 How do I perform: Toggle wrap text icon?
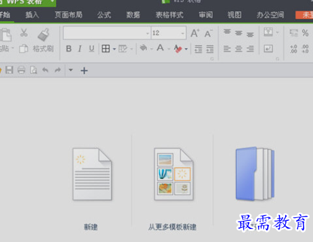pyautogui.click(x=268, y=49)
